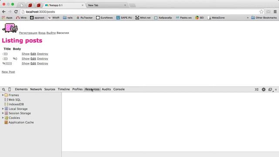Viewport: 279px width, 157px height.
Task: Open the Apps bookmarks shortcut
Action: coord(7,17)
